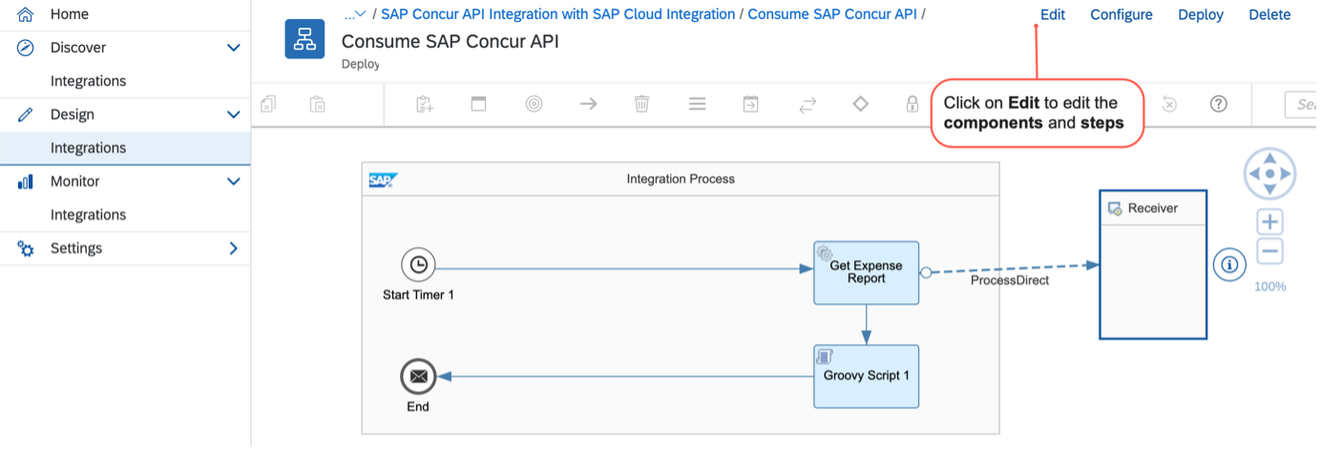Open the Call palette icon
This screenshot has height=451, width=1321.
[x=751, y=104]
